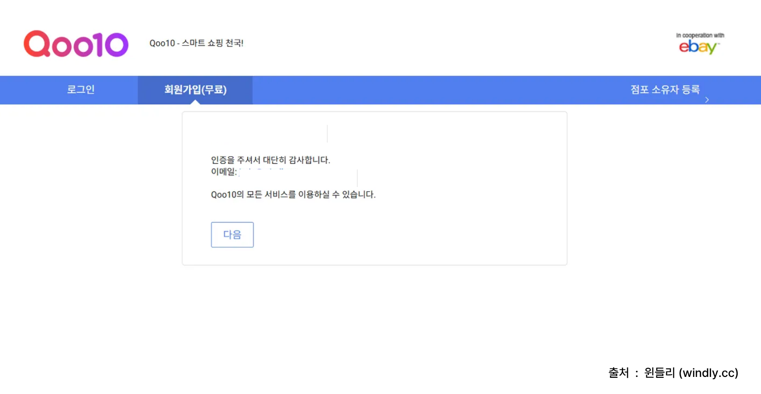The height and width of the screenshot is (394, 761).
Task: Click the text 'Qoo10의 모든 서비스를 이용하실 수 있습니다.'
Action: [293, 195]
